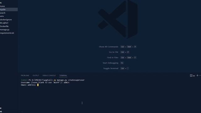The image size is (201, 113).
Task: Switch to the Problems tab
Action: (x=25, y=75)
